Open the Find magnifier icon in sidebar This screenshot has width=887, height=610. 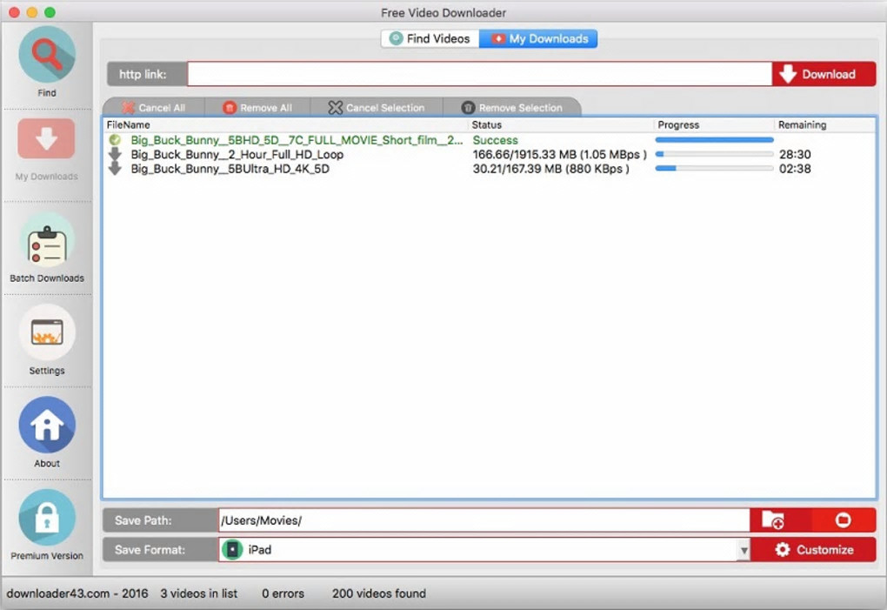46,54
